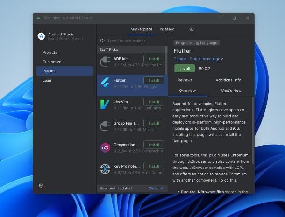Viewport: 285px width, 217px height.
Task: Click the plugin list scrollbar
Action: tap(166, 61)
